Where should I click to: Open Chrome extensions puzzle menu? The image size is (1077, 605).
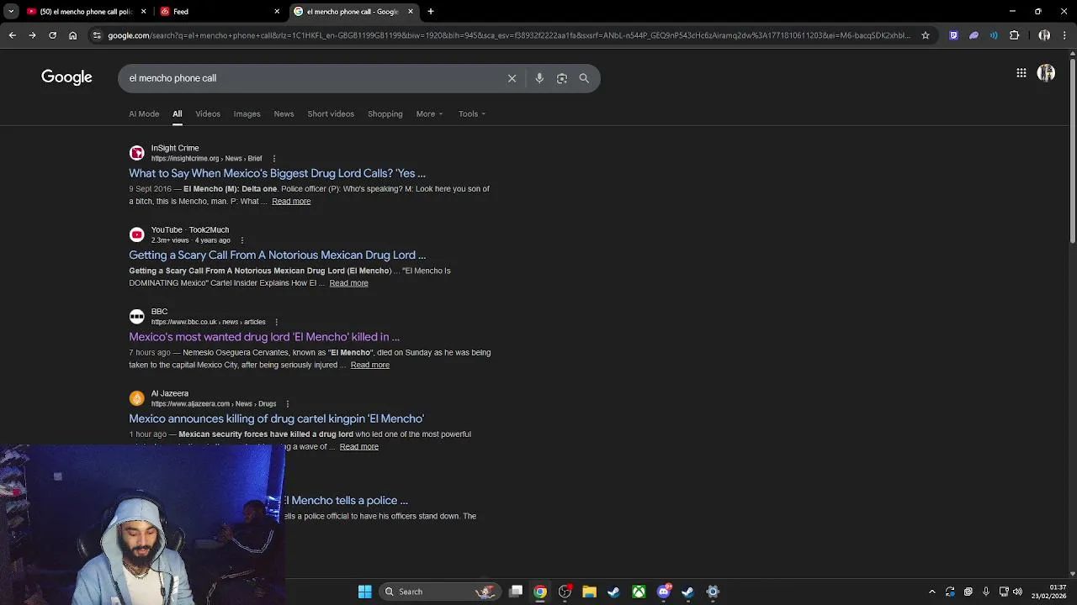click(1014, 35)
